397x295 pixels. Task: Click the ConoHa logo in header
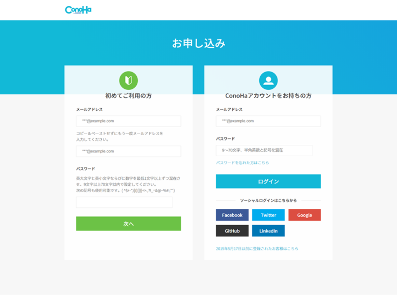[78, 10]
